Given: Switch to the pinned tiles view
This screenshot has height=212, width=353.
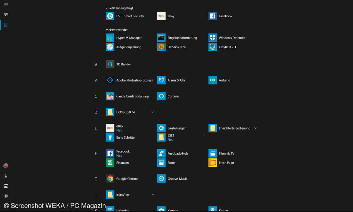Looking at the screenshot, I should [x=6, y=14].
